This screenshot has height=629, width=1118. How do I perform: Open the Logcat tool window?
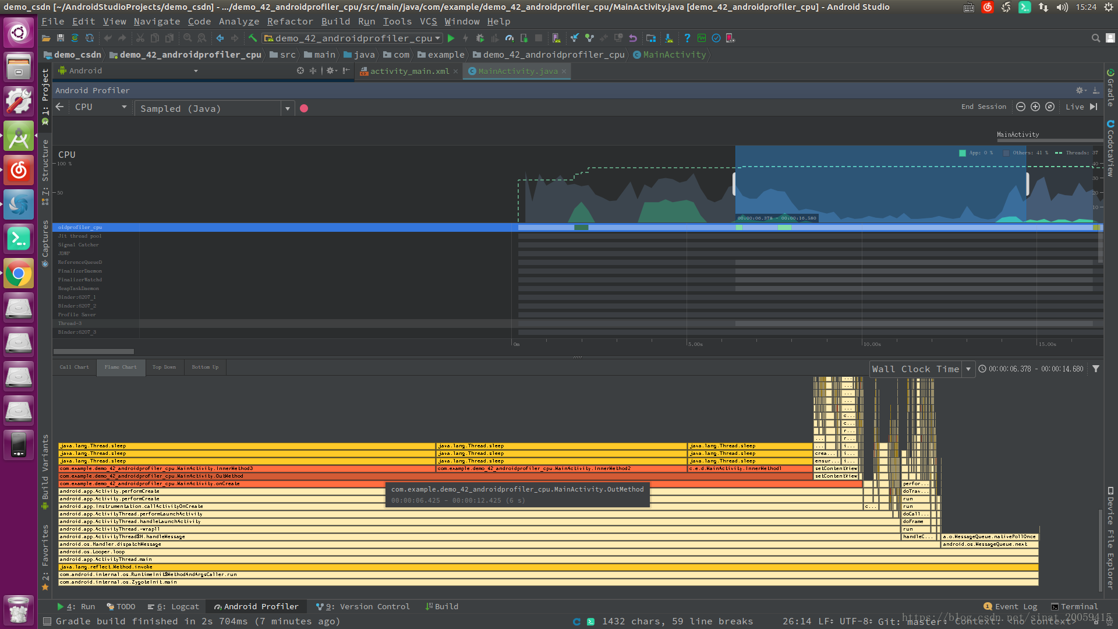point(174,606)
